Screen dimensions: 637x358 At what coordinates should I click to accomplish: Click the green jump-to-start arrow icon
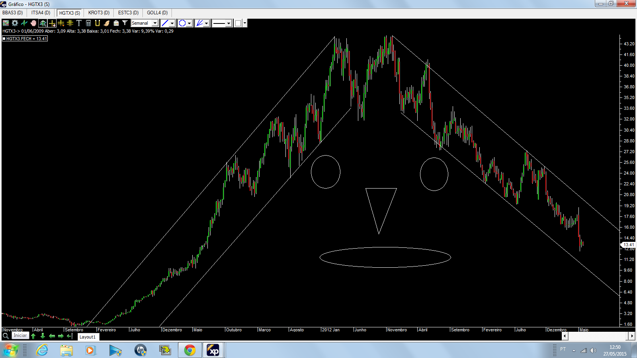point(70,336)
